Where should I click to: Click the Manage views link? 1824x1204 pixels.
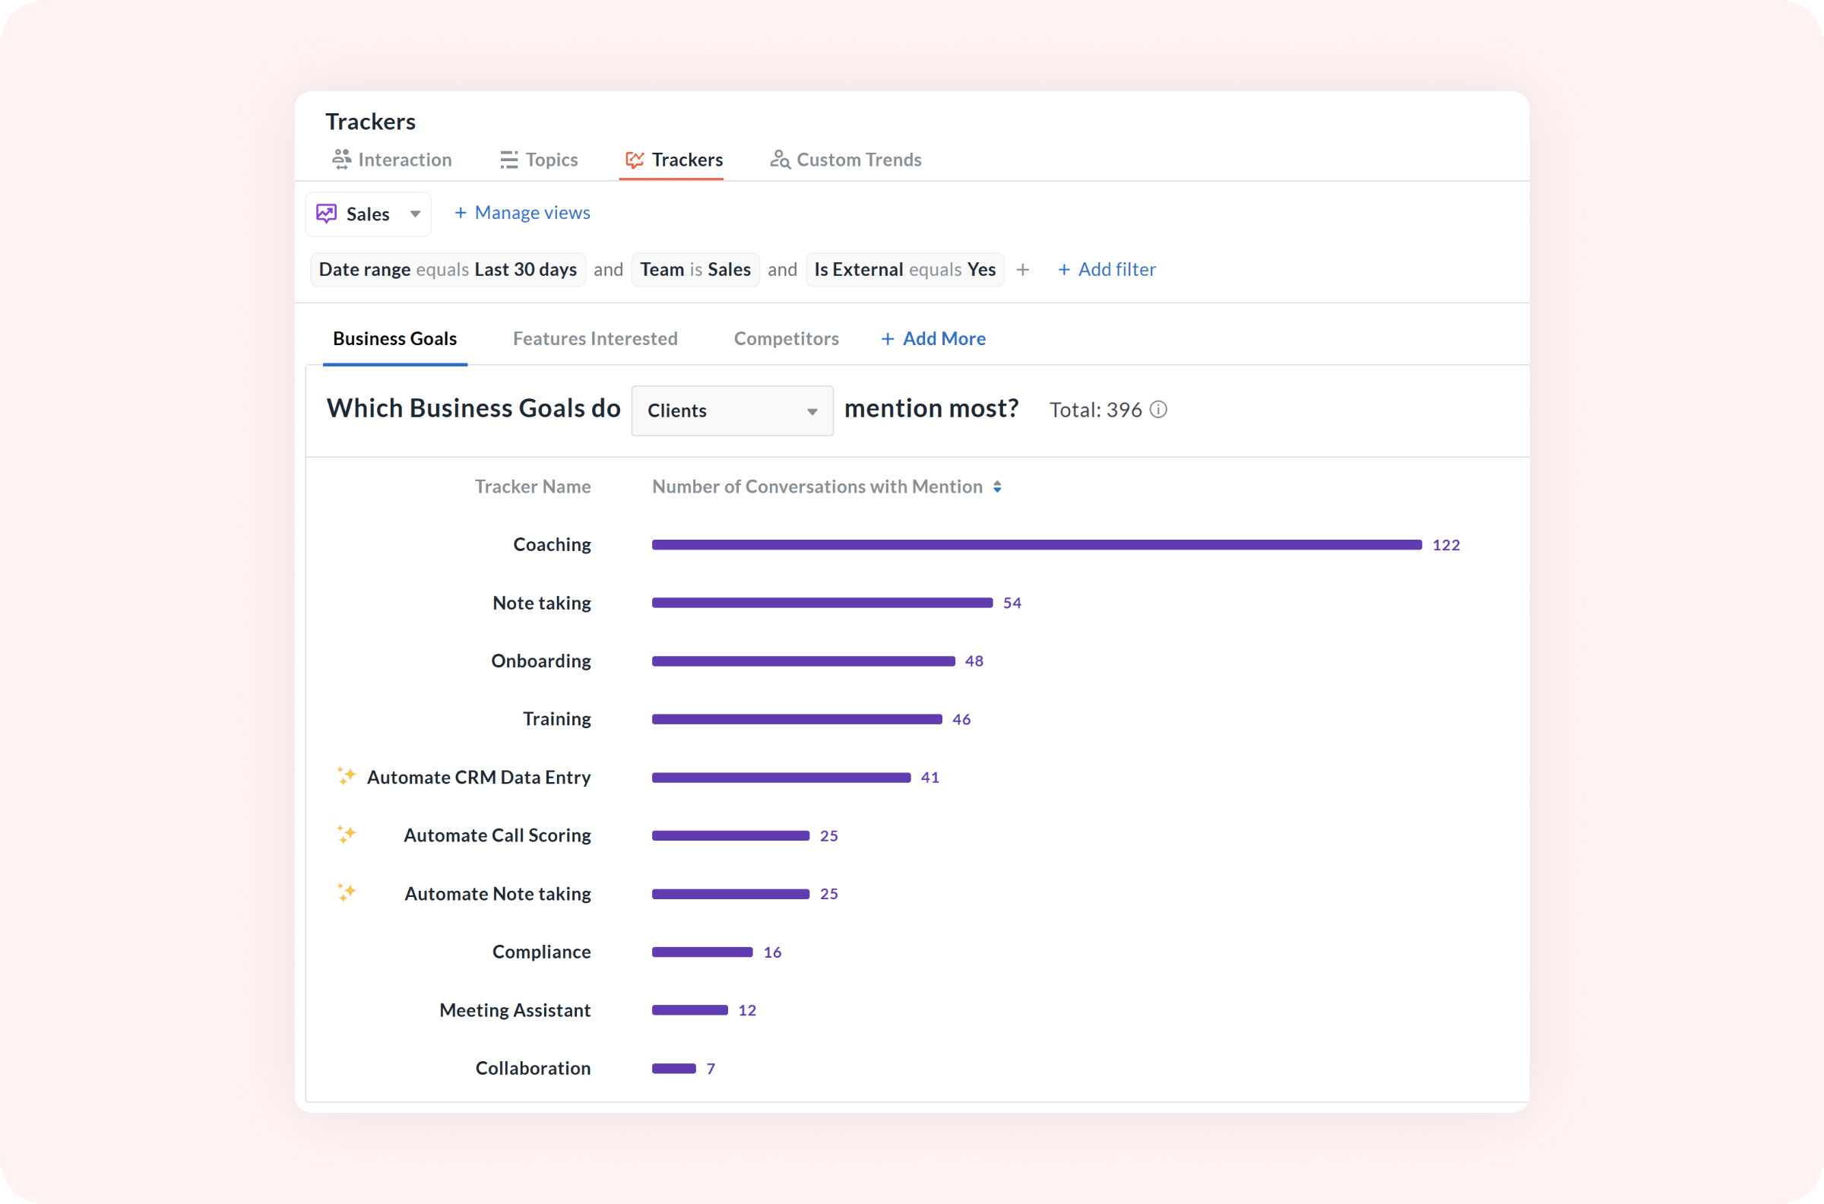[522, 213]
